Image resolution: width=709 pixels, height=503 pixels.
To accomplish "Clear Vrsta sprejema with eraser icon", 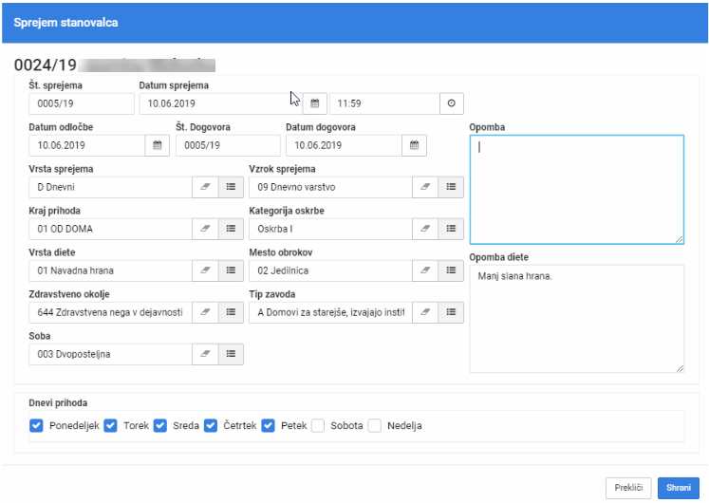I will point(205,187).
